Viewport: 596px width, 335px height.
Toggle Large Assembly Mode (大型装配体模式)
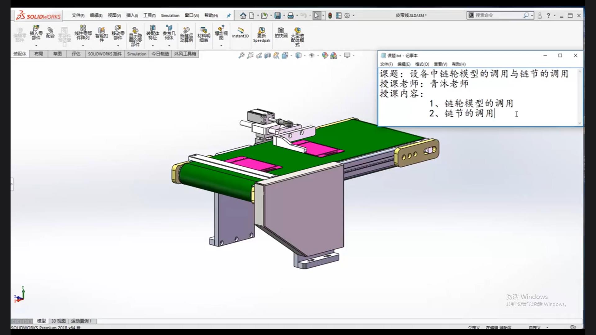(297, 37)
